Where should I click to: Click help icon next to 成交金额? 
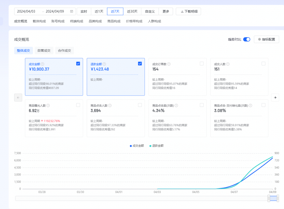[x=42, y=64]
